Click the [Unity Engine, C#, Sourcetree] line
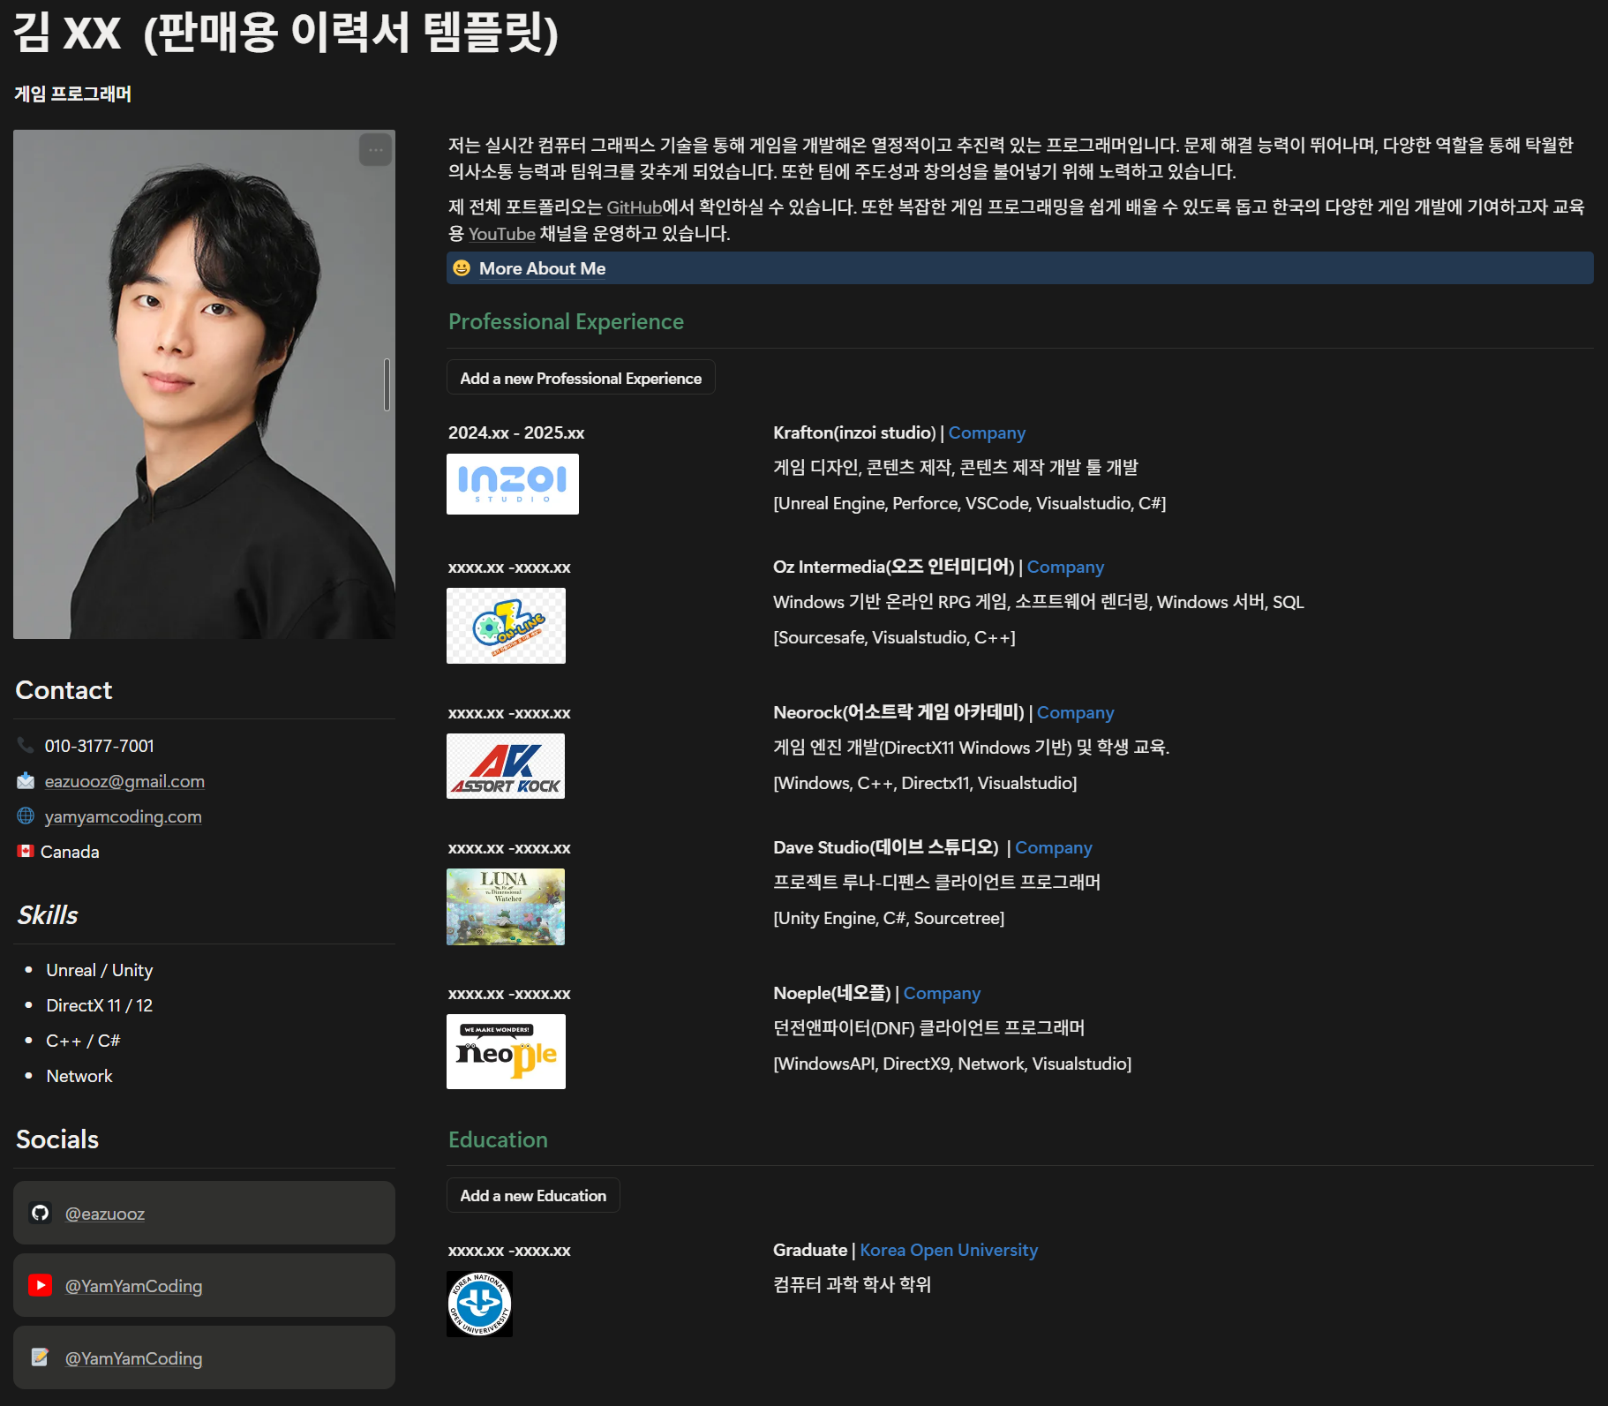 [889, 918]
